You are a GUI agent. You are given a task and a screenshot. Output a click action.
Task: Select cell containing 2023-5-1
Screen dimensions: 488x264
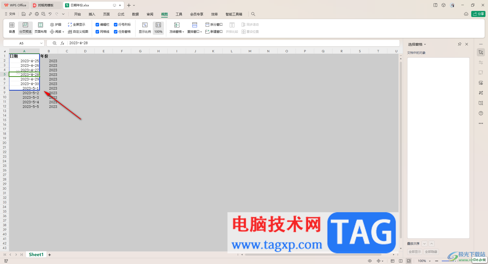point(24,88)
